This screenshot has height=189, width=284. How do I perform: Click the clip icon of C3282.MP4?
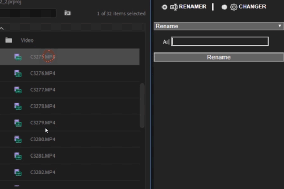18,172
